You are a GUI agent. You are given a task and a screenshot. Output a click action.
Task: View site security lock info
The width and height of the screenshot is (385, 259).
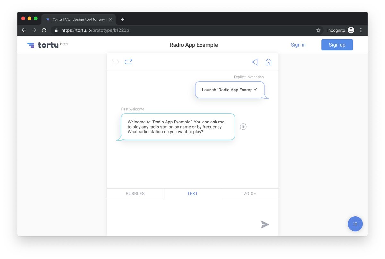click(56, 30)
